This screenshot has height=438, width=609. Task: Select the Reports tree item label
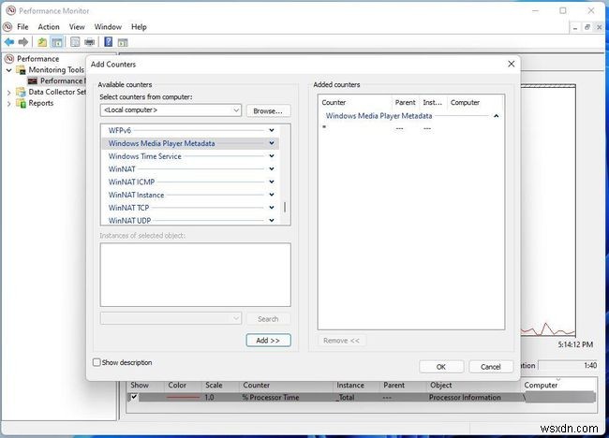point(41,103)
